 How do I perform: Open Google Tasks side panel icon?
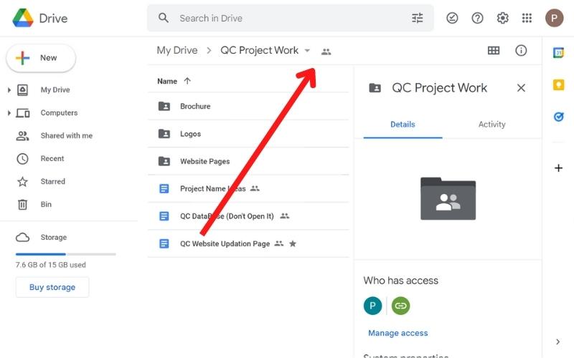558,117
